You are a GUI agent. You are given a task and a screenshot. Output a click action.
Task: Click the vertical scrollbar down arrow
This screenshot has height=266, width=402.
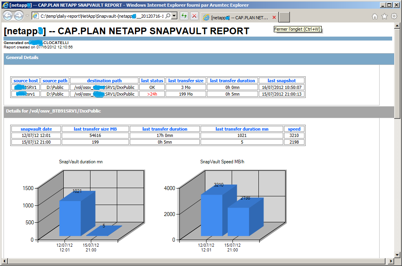point(398,255)
